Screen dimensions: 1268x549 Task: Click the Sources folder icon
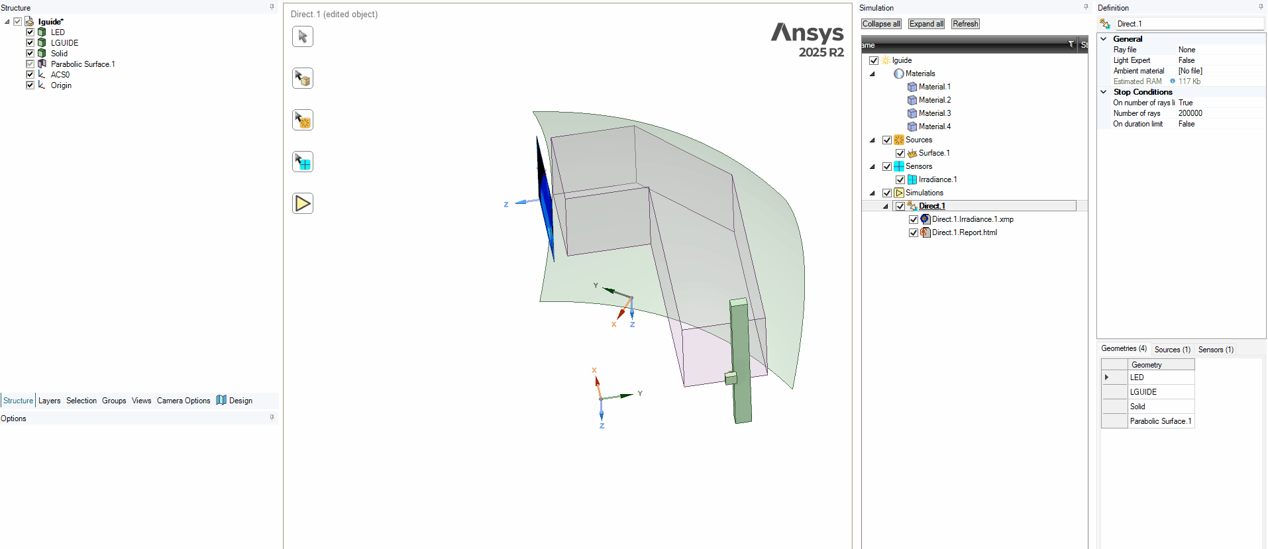tap(899, 140)
